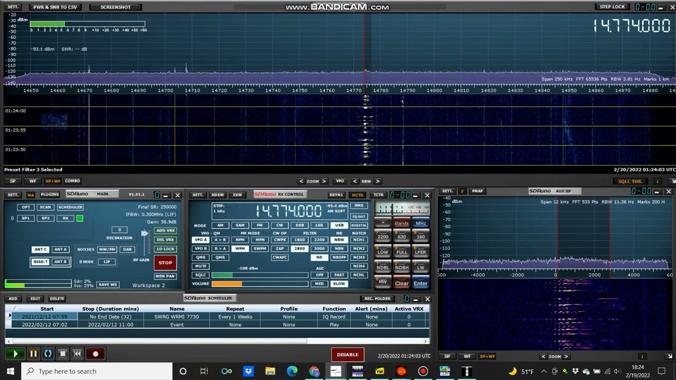Open Chrome from the Windows taskbar
This screenshot has height=380, width=676.
(x=314, y=372)
